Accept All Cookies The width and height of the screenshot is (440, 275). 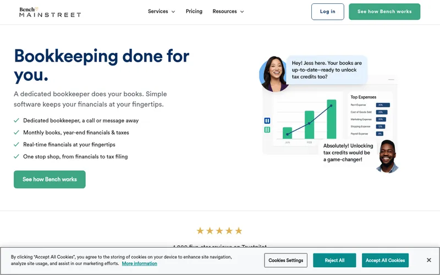(385, 260)
